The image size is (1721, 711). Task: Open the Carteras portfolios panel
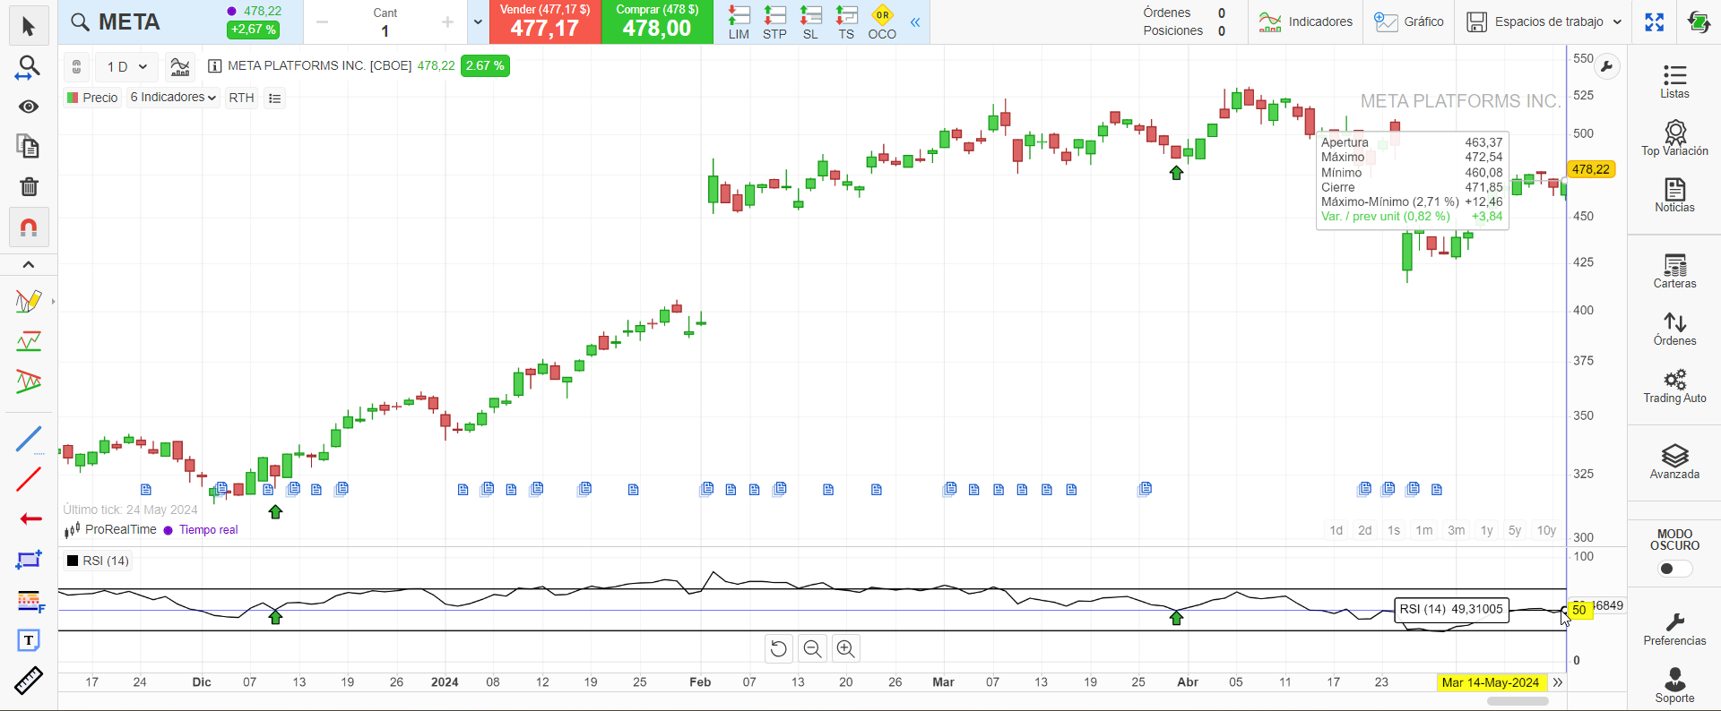point(1674,271)
